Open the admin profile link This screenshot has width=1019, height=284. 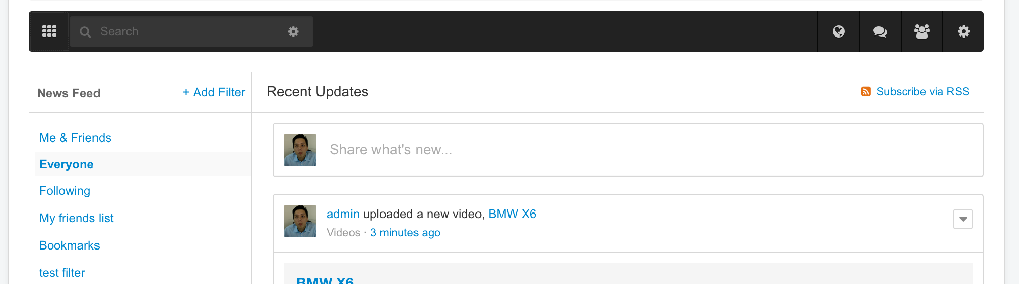[x=343, y=214]
